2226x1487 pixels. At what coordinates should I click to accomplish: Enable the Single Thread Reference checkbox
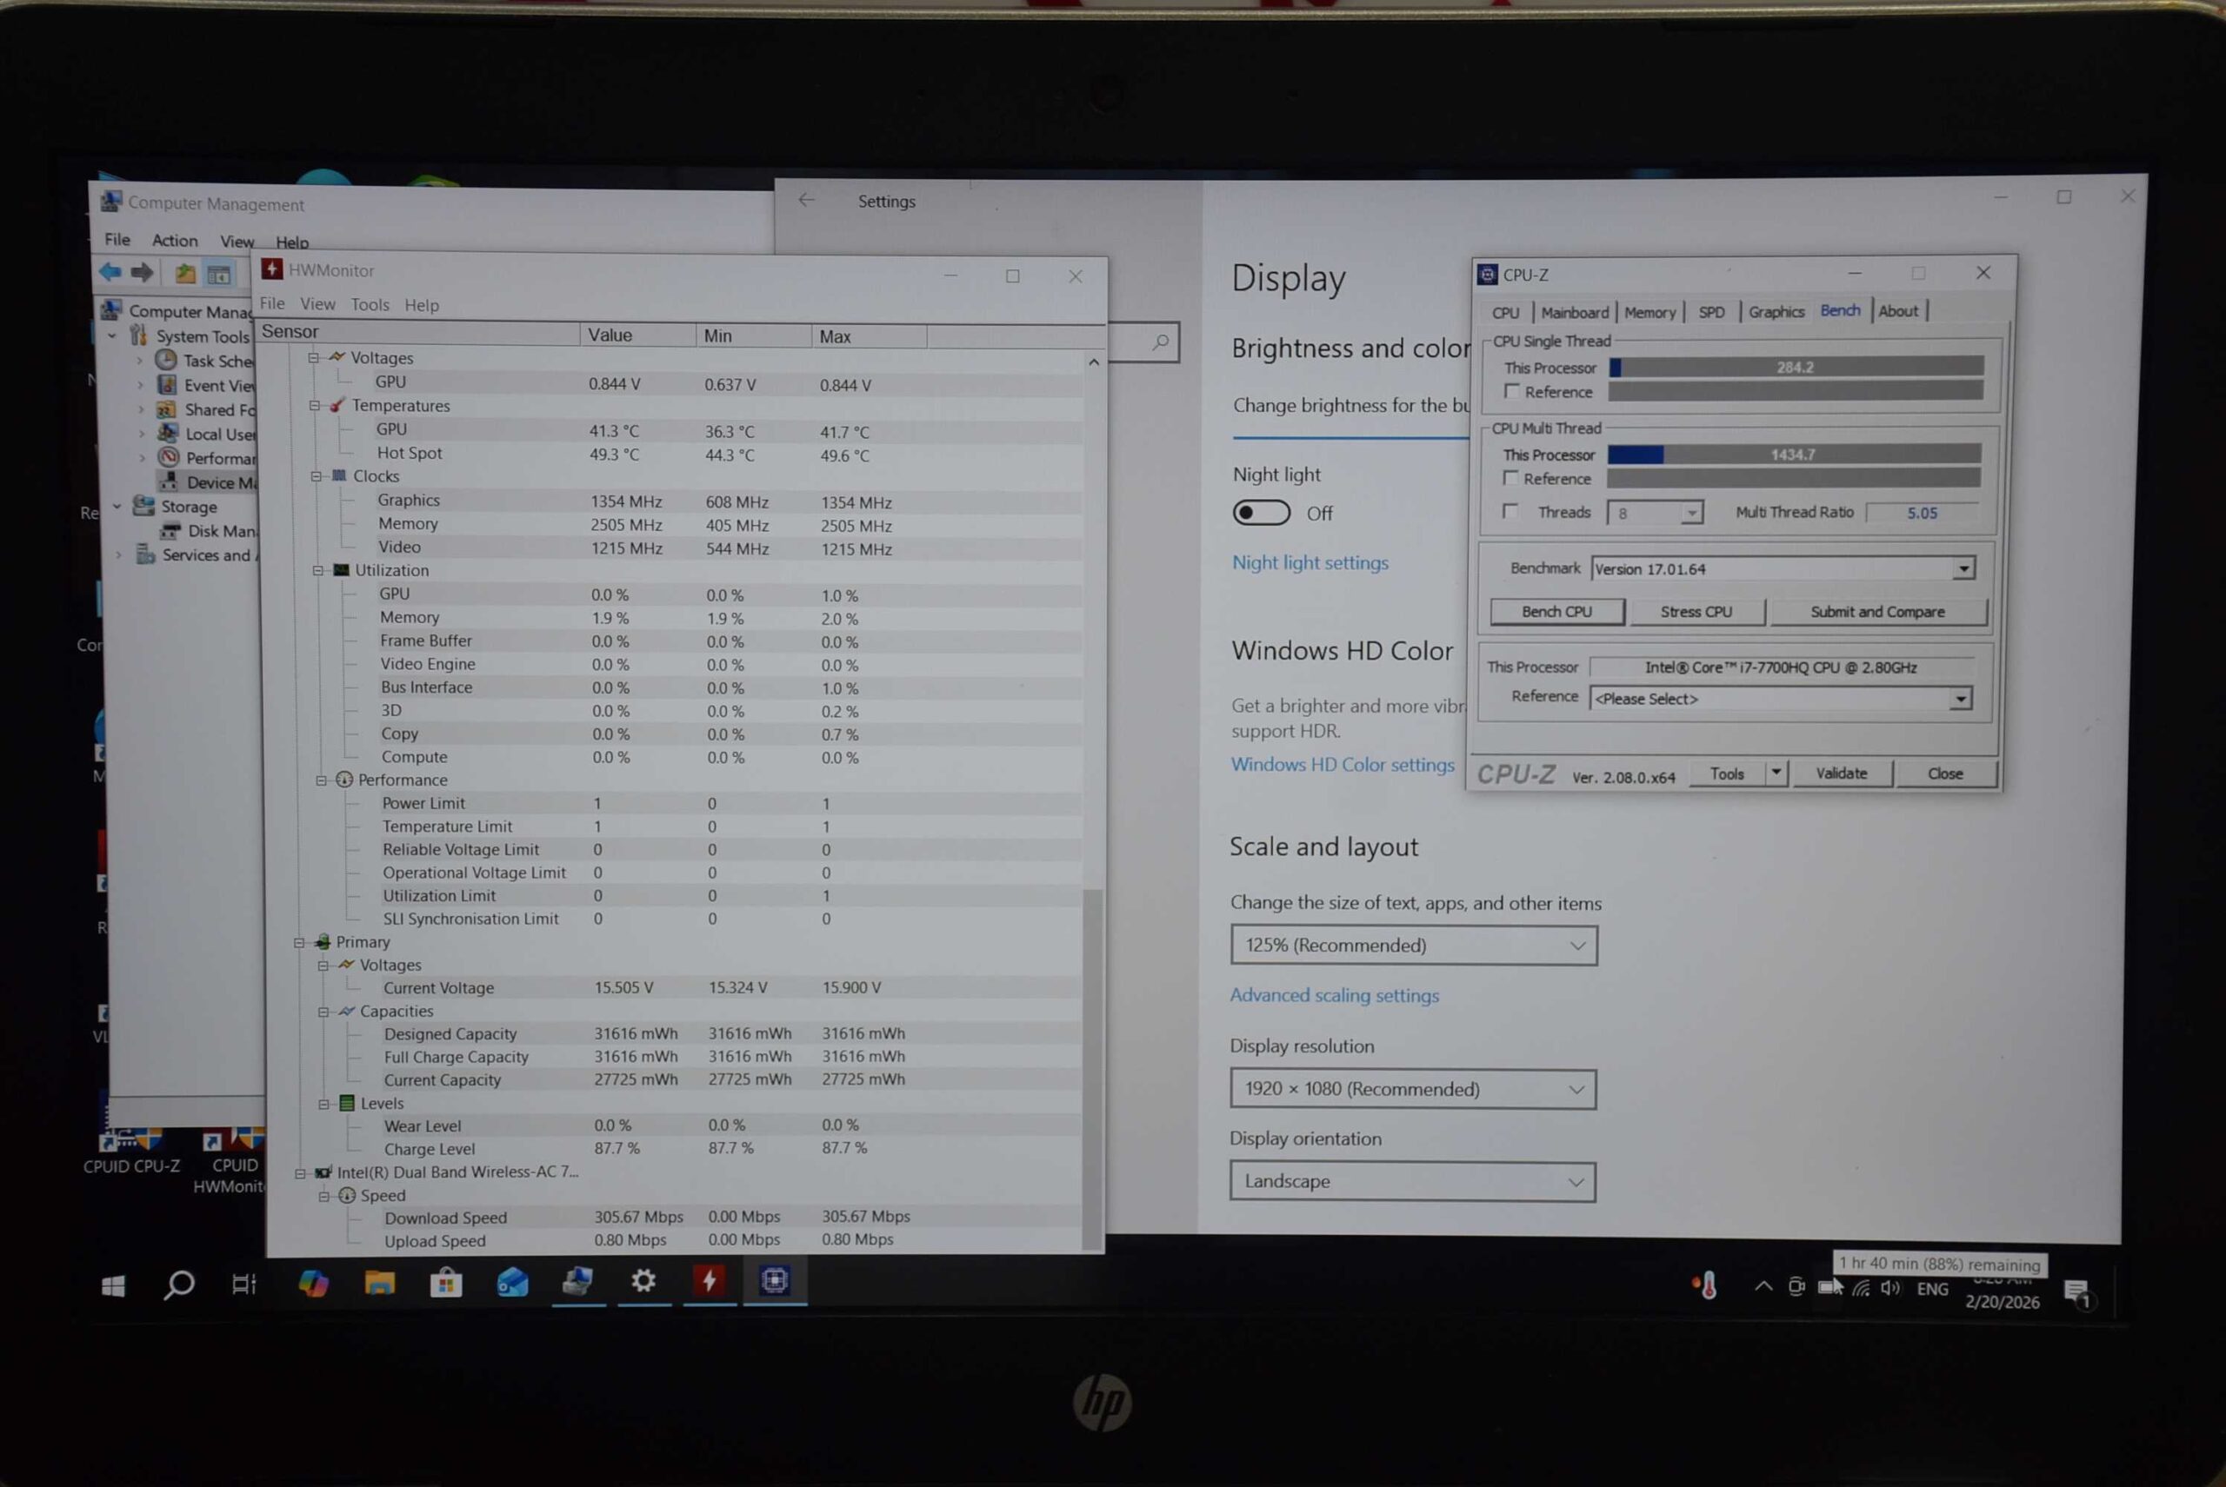(1511, 392)
